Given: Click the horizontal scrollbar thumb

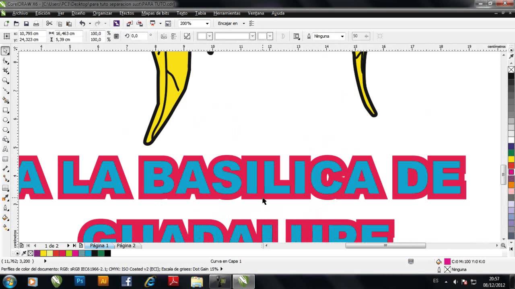Looking at the screenshot, I should click(385, 246).
